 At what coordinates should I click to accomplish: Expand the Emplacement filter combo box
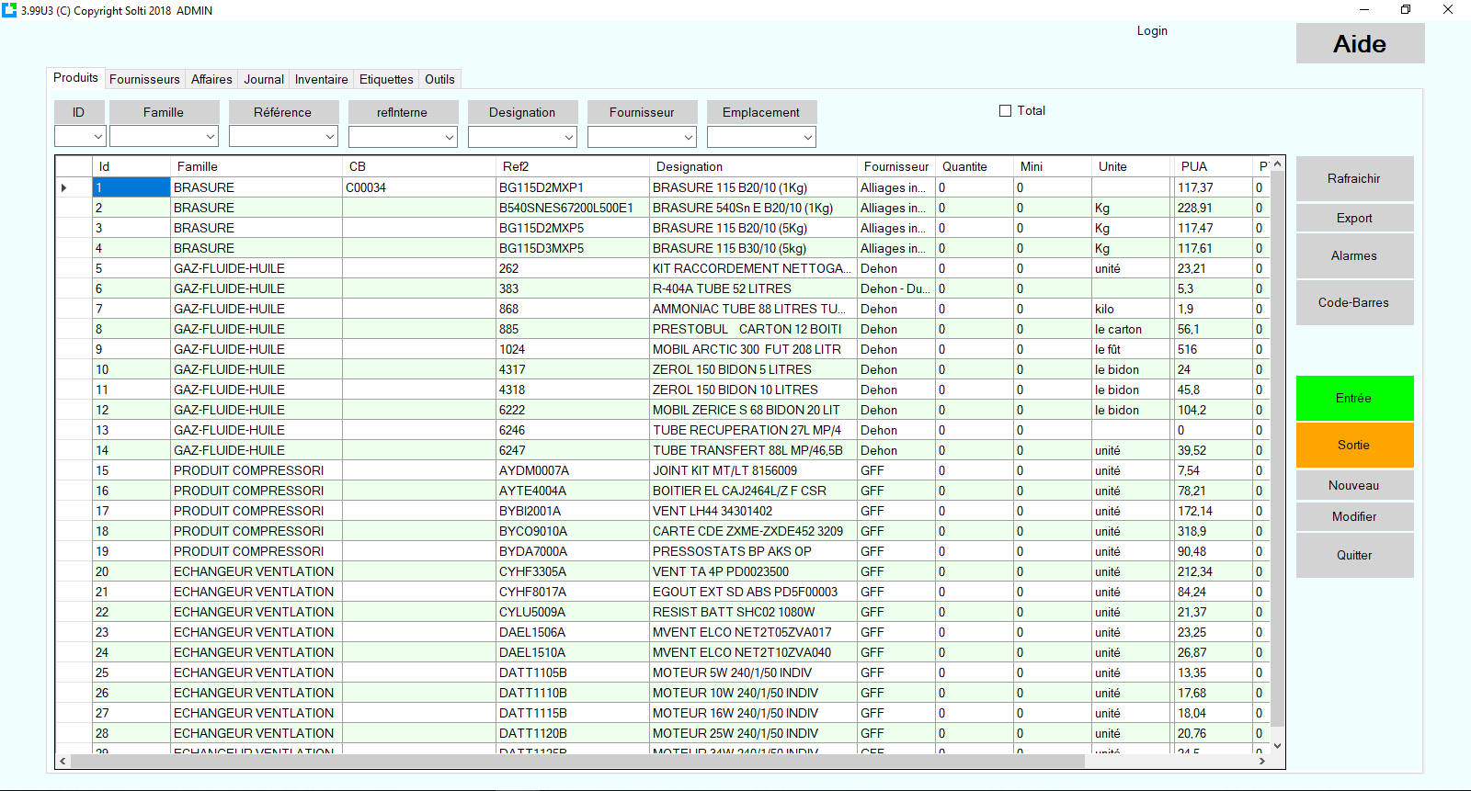[x=808, y=137]
